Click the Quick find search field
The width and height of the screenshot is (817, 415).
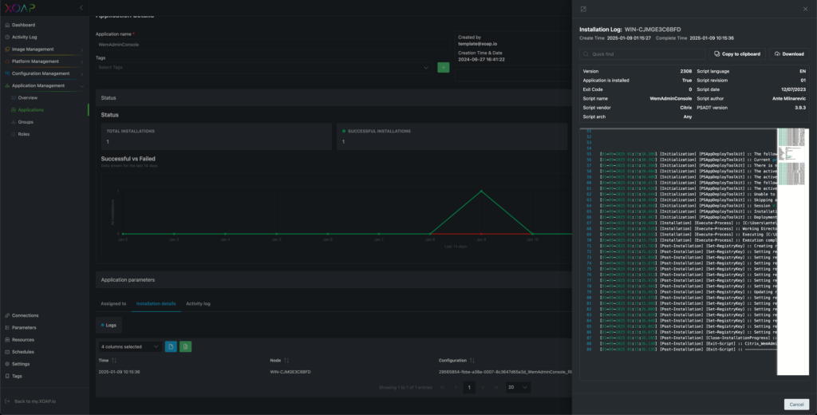pyautogui.click(x=642, y=54)
